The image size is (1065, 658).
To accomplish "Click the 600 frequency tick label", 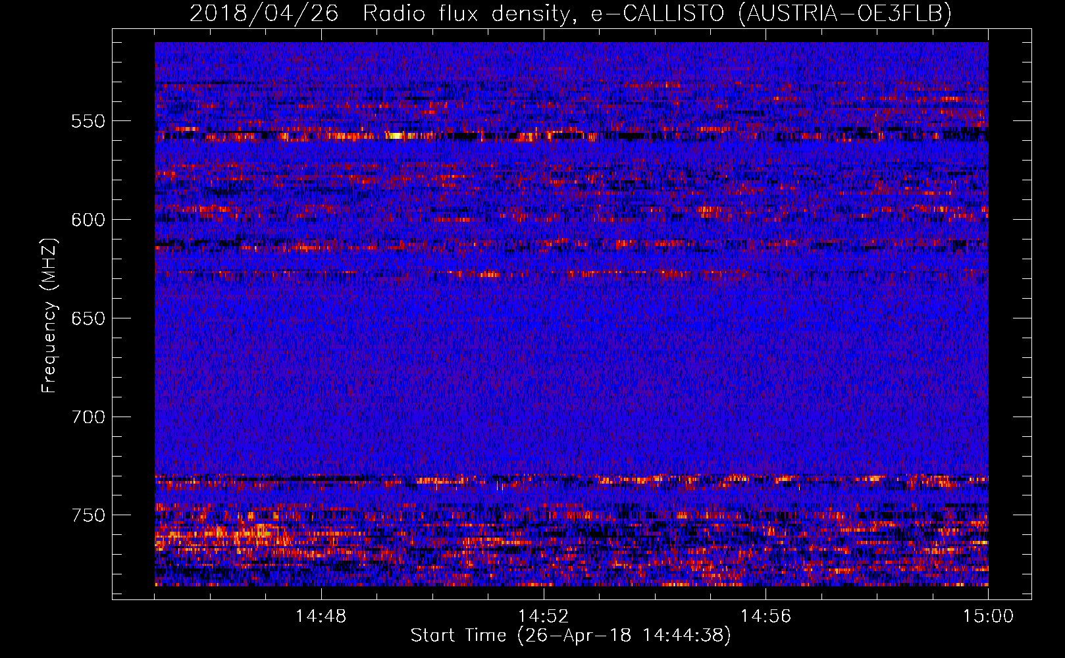I will tap(88, 220).
